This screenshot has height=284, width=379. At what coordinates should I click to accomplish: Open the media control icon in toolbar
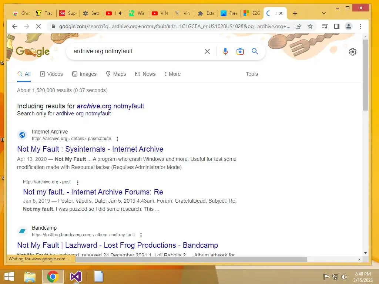click(325, 26)
